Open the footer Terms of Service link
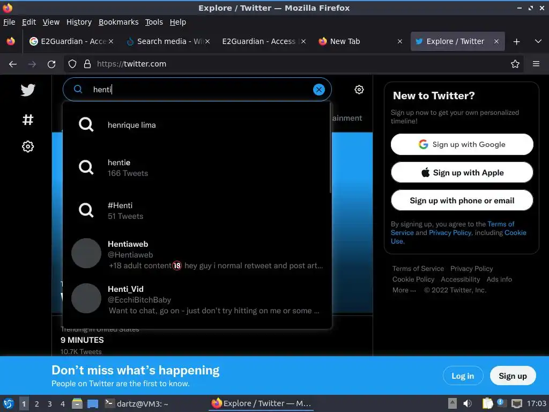The image size is (549, 412). click(x=418, y=269)
